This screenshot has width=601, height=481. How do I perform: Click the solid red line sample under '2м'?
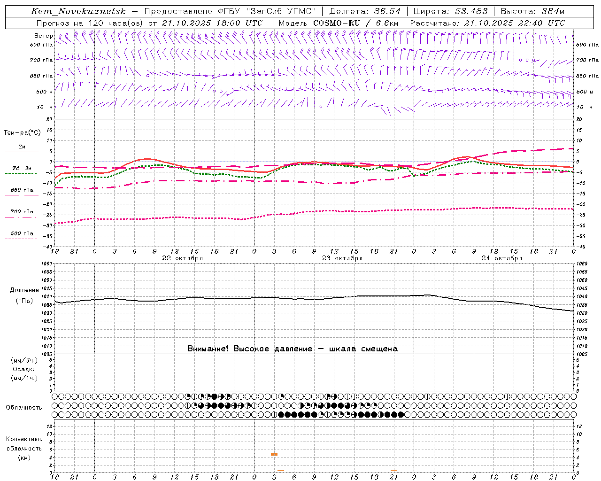22,152
